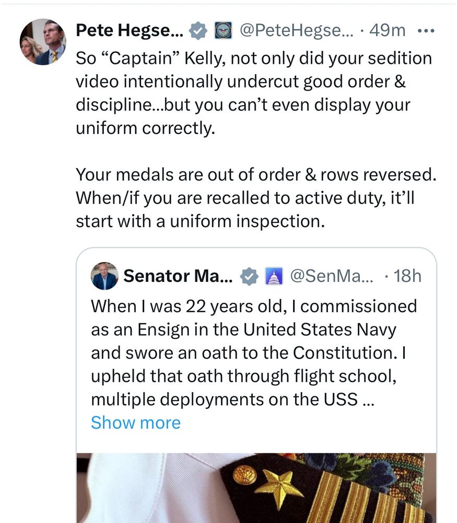The width and height of the screenshot is (457, 523).
Task: Tap the "Your medals are out of order" paragraph
Action: [x=256, y=198]
